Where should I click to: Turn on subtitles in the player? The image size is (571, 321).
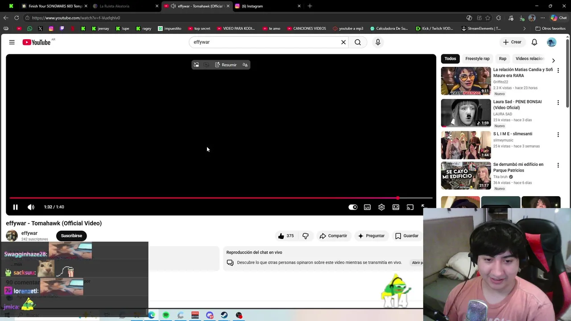coord(367,207)
